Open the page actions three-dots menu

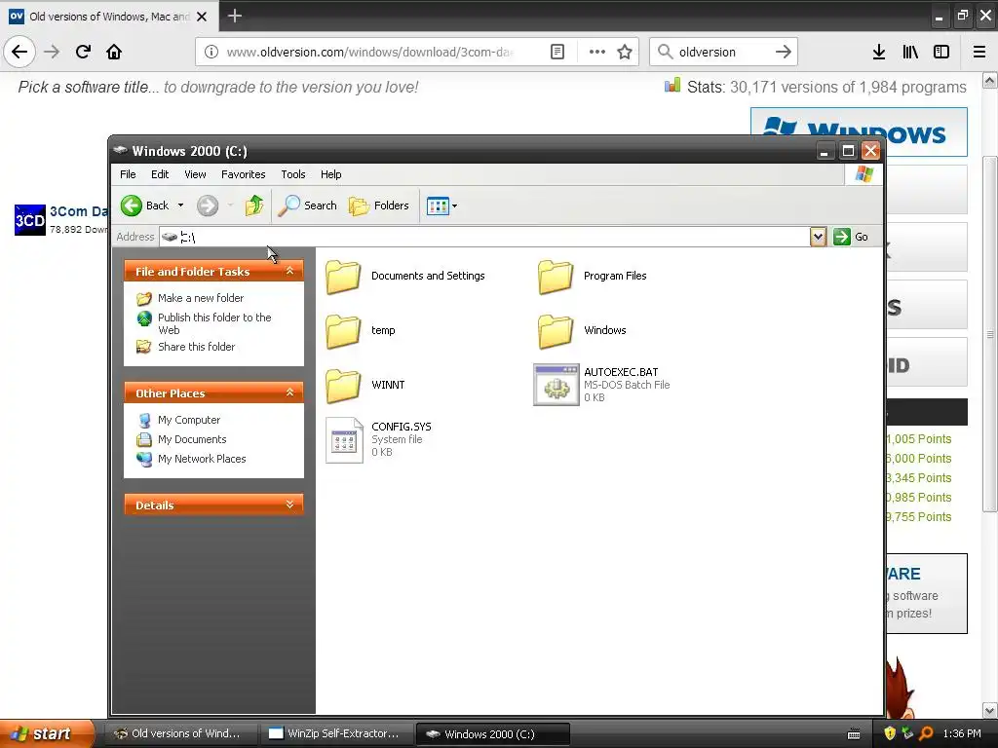(597, 52)
